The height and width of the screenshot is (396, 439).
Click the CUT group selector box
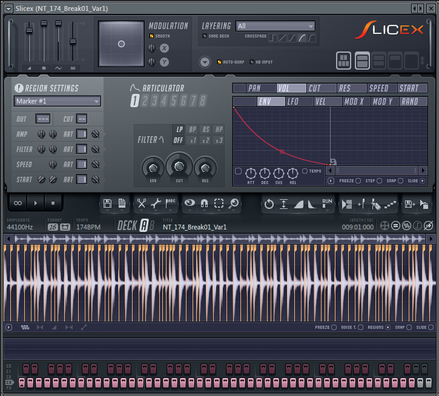82,119
